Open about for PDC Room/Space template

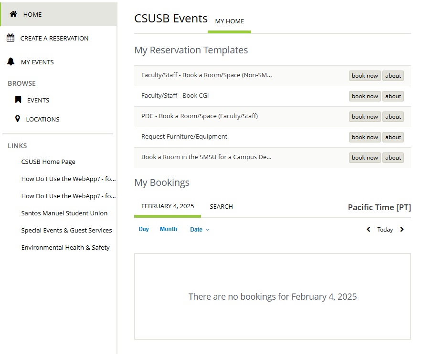click(393, 117)
